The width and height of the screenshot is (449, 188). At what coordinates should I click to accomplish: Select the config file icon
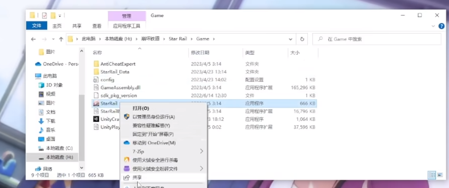pos(96,80)
